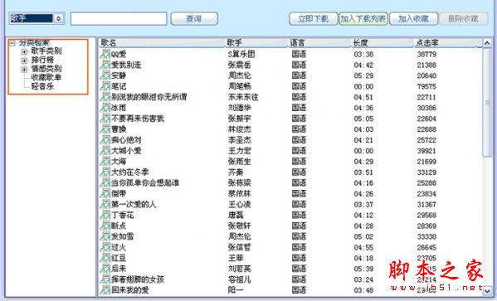Open the 收藏歌单 tree item
This screenshot has width=497, height=301.
pyautogui.click(x=46, y=77)
